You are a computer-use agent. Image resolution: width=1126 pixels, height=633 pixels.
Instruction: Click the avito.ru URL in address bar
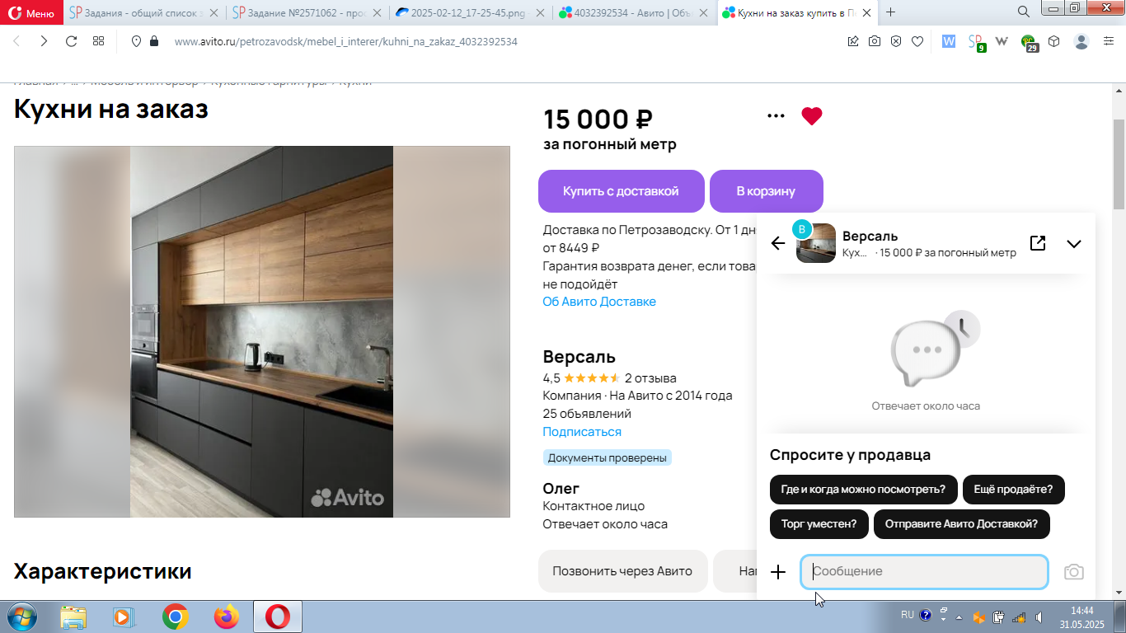(x=345, y=41)
